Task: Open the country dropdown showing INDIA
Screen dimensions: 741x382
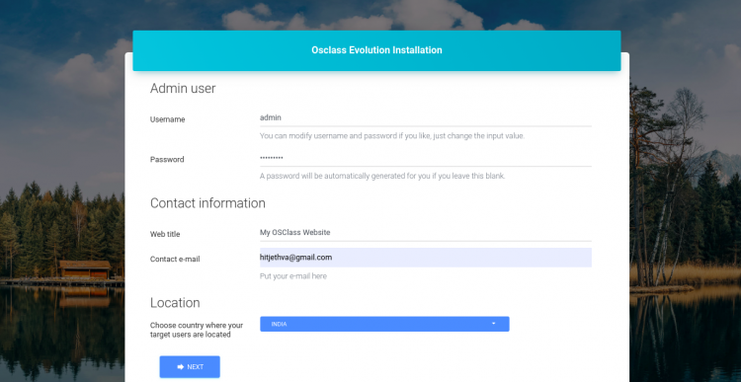Action: click(384, 324)
